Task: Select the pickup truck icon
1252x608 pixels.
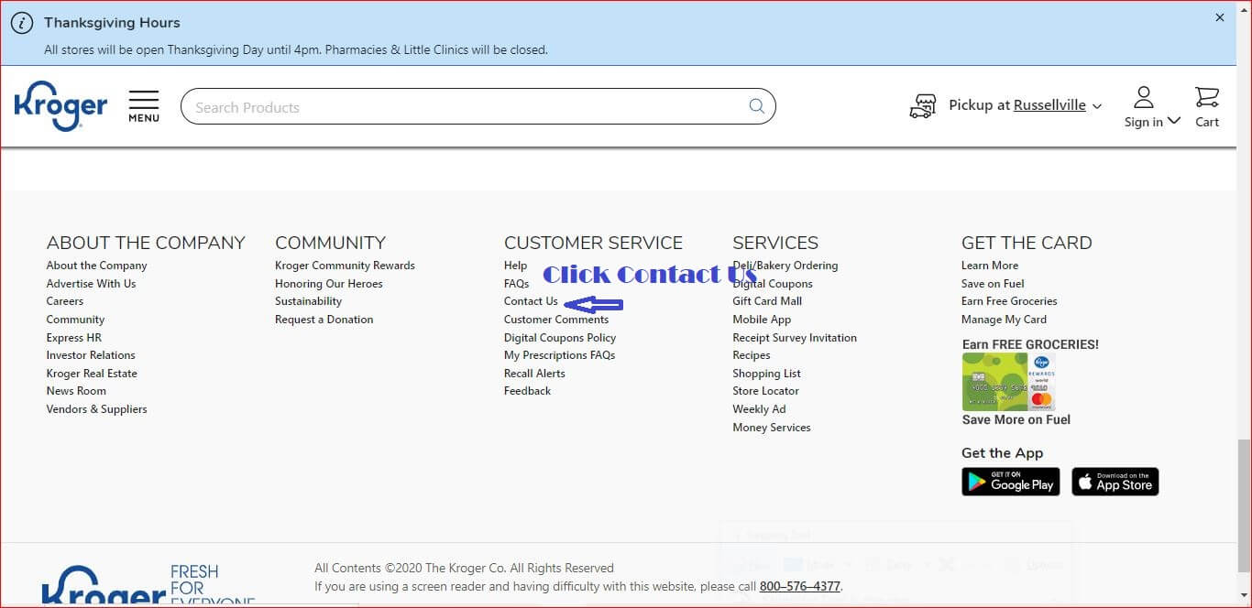Action: [x=923, y=104]
